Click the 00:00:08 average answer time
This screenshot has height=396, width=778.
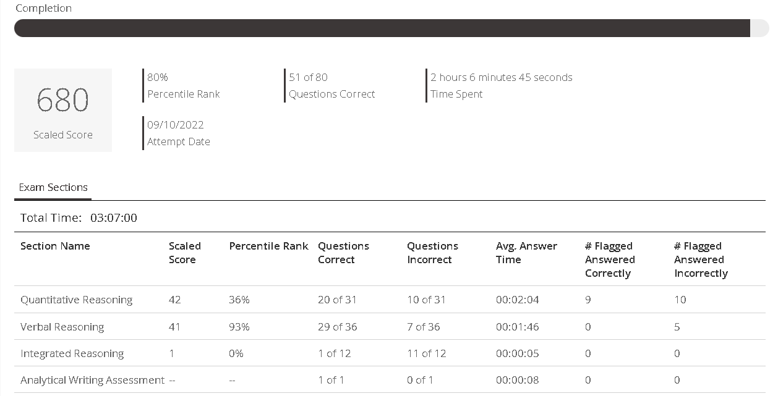[x=518, y=380]
